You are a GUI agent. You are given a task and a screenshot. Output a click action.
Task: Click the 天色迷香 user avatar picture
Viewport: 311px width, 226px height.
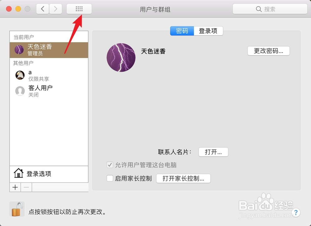(19, 50)
